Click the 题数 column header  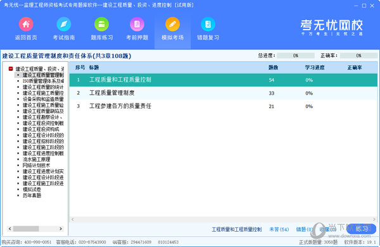coord(273,68)
